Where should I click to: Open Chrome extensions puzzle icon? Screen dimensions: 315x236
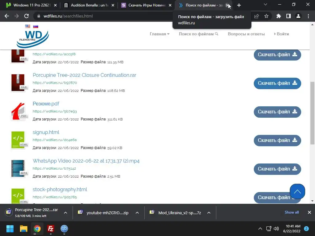[x=278, y=16]
